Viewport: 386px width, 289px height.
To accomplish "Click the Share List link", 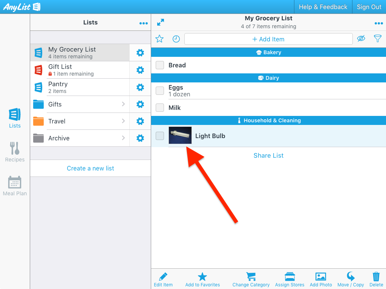I will point(268,155).
